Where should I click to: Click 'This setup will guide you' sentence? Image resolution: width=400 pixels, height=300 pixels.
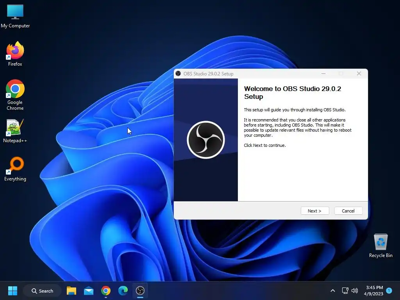point(295,110)
